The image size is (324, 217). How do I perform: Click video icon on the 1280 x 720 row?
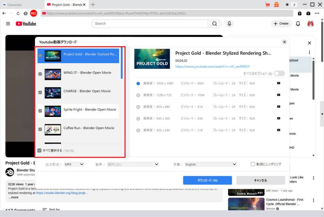(279, 95)
